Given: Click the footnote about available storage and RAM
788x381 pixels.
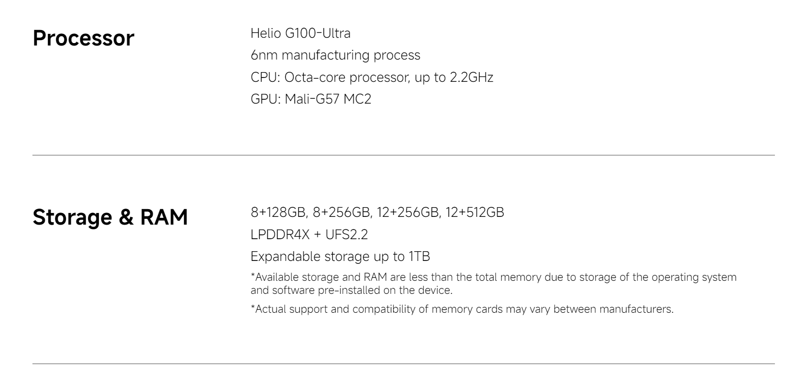Looking at the screenshot, I should [x=493, y=284].
